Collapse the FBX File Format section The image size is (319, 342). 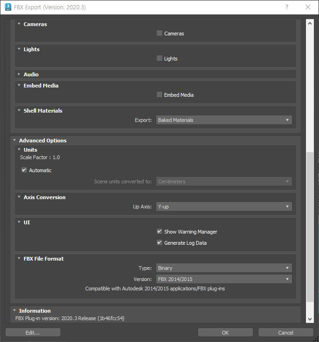[x=19, y=258]
